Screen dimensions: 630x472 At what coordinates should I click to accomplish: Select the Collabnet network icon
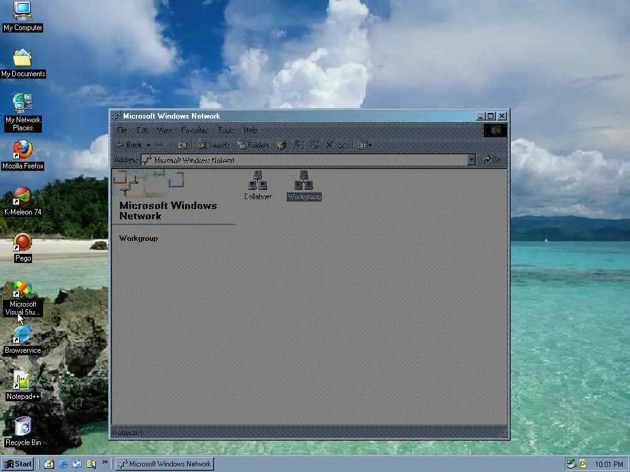pos(258,185)
